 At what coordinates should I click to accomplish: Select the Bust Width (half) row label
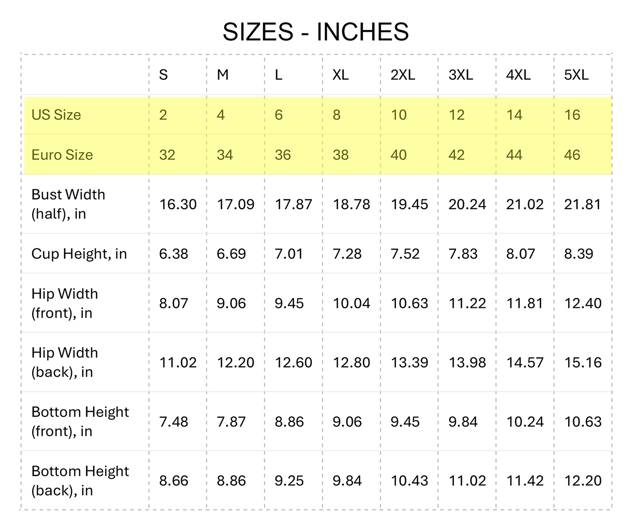coord(68,204)
